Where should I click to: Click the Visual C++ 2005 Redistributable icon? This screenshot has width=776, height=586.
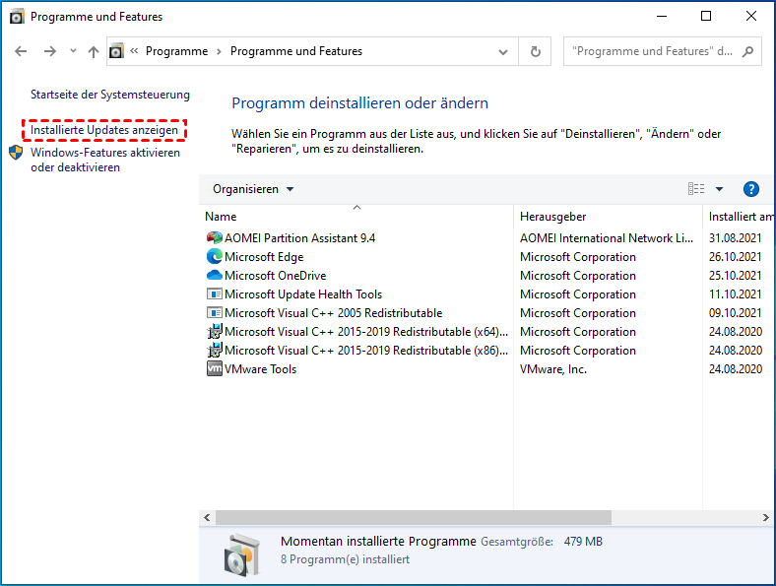(215, 313)
